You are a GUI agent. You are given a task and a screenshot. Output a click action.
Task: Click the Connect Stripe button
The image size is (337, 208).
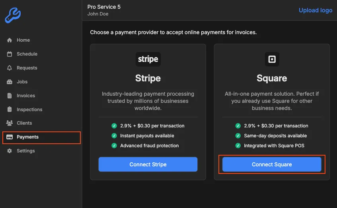point(148,164)
